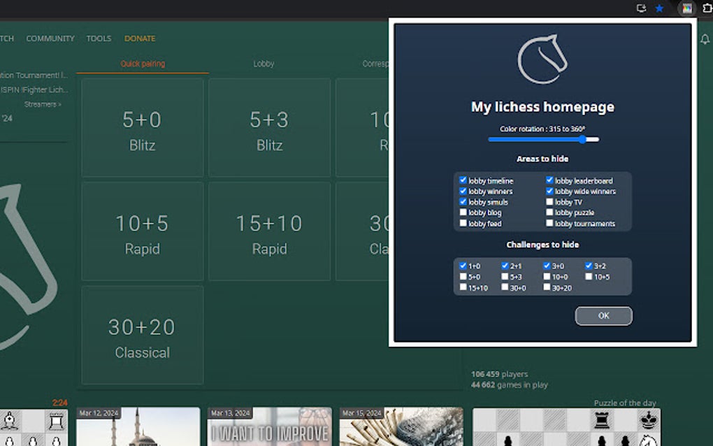Check the lobby tournaments checkbox
Viewport: 713px width, 446px height.
pos(549,223)
